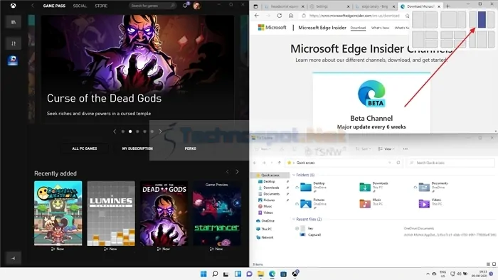
Task: Open the Xbox profile avatar
Action: (x=196, y=6)
